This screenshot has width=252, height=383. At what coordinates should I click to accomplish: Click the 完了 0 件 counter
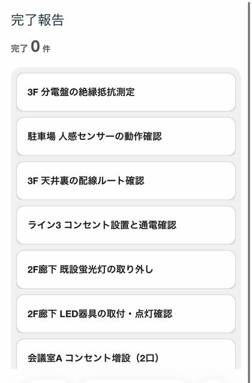(x=31, y=46)
